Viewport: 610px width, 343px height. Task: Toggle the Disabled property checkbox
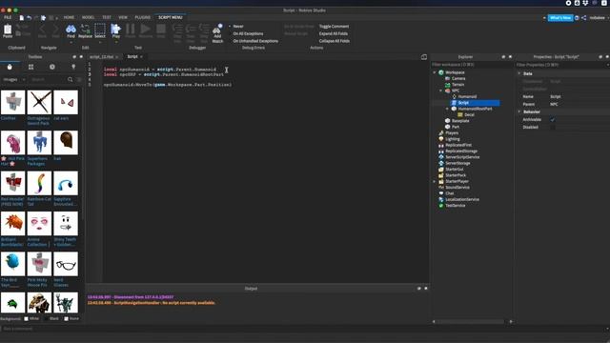[x=553, y=127]
